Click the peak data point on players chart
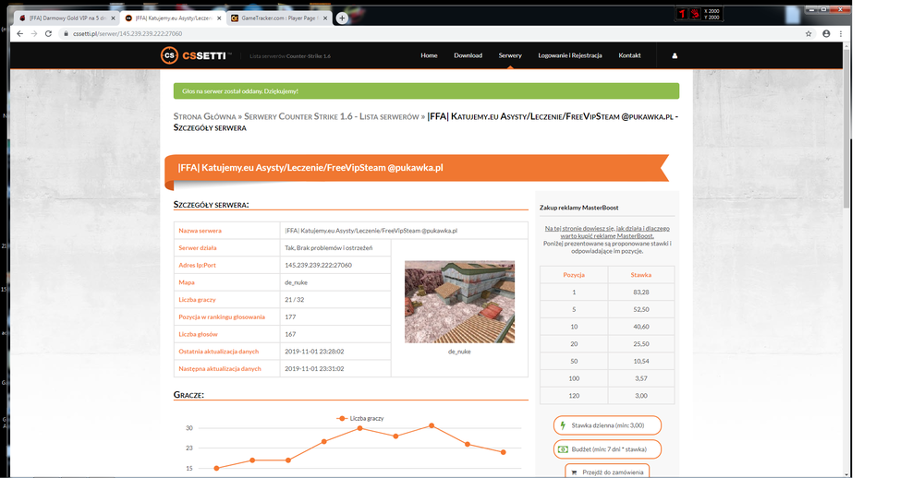 [x=432, y=425]
